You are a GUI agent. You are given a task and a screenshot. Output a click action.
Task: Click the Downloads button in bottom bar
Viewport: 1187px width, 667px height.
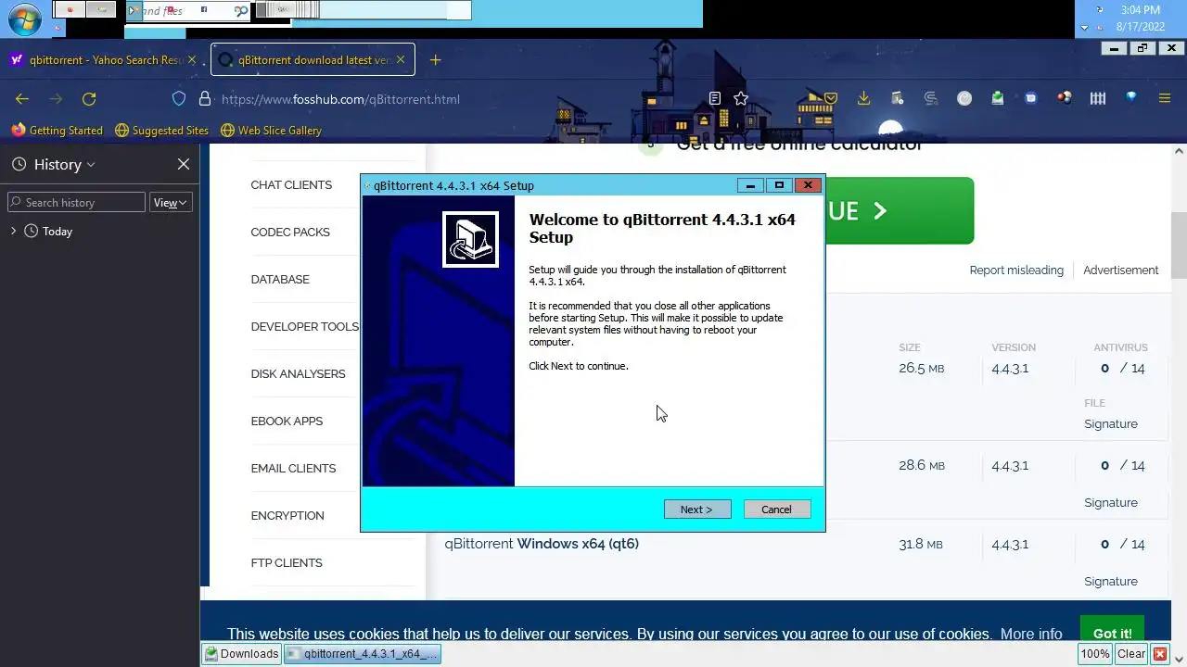[242, 654]
